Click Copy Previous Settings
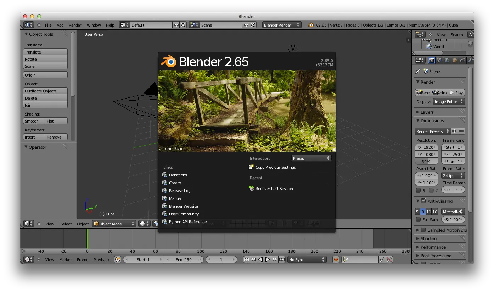This screenshot has height=292, width=494. pos(273,167)
